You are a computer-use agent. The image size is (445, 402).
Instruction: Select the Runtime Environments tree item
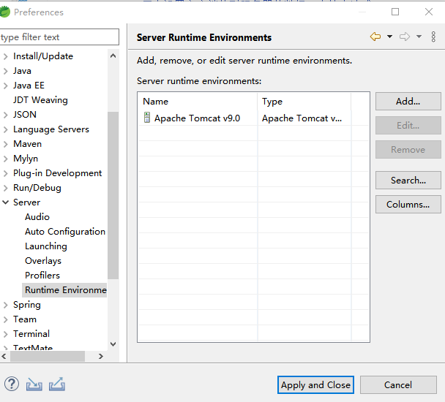(x=64, y=290)
